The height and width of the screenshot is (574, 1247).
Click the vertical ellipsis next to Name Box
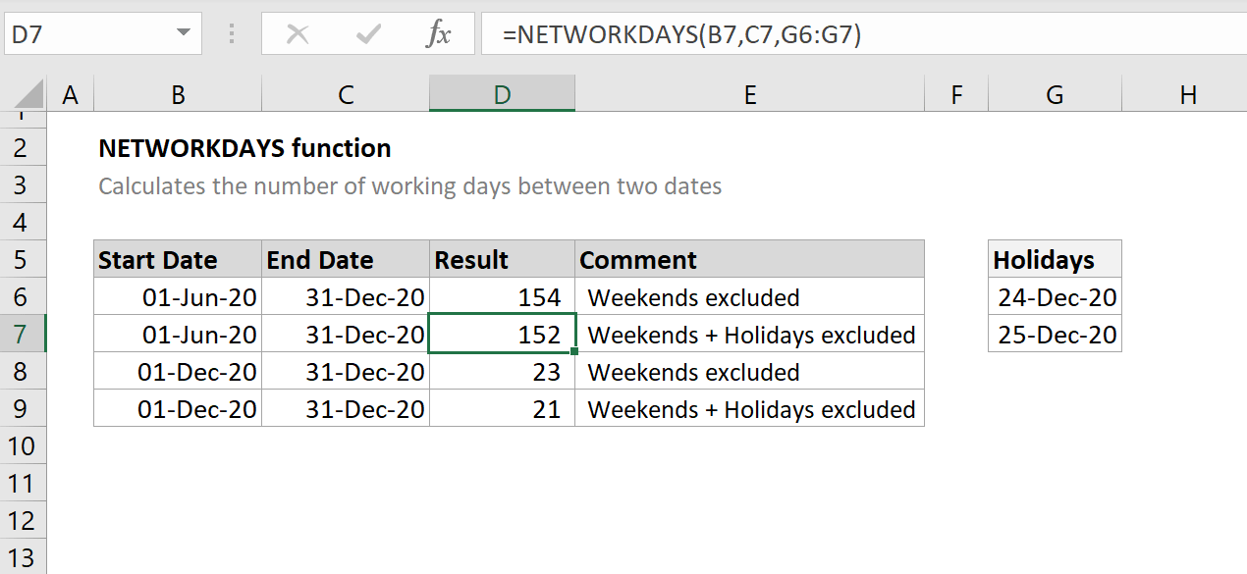232,32
